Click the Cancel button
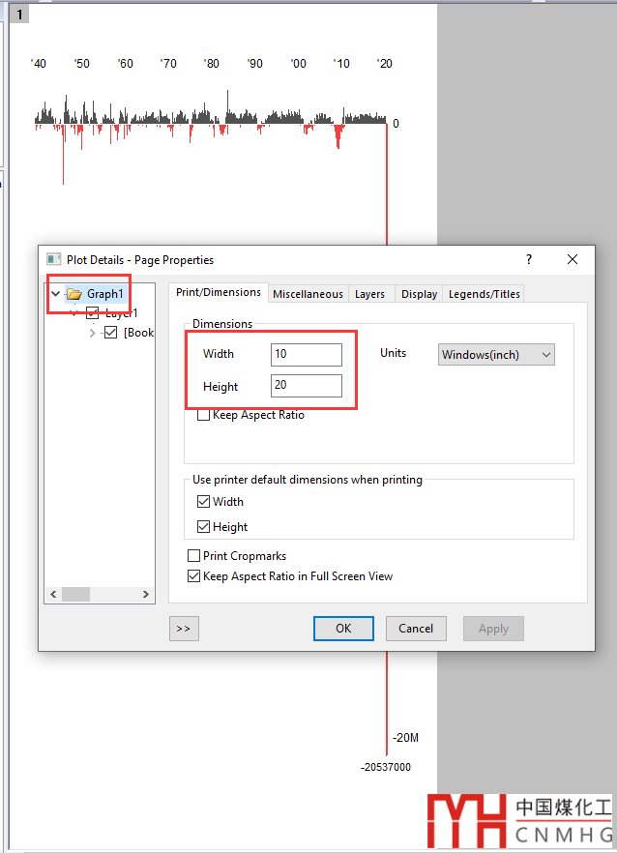This screenshot has height=853, width=617. 416,629
